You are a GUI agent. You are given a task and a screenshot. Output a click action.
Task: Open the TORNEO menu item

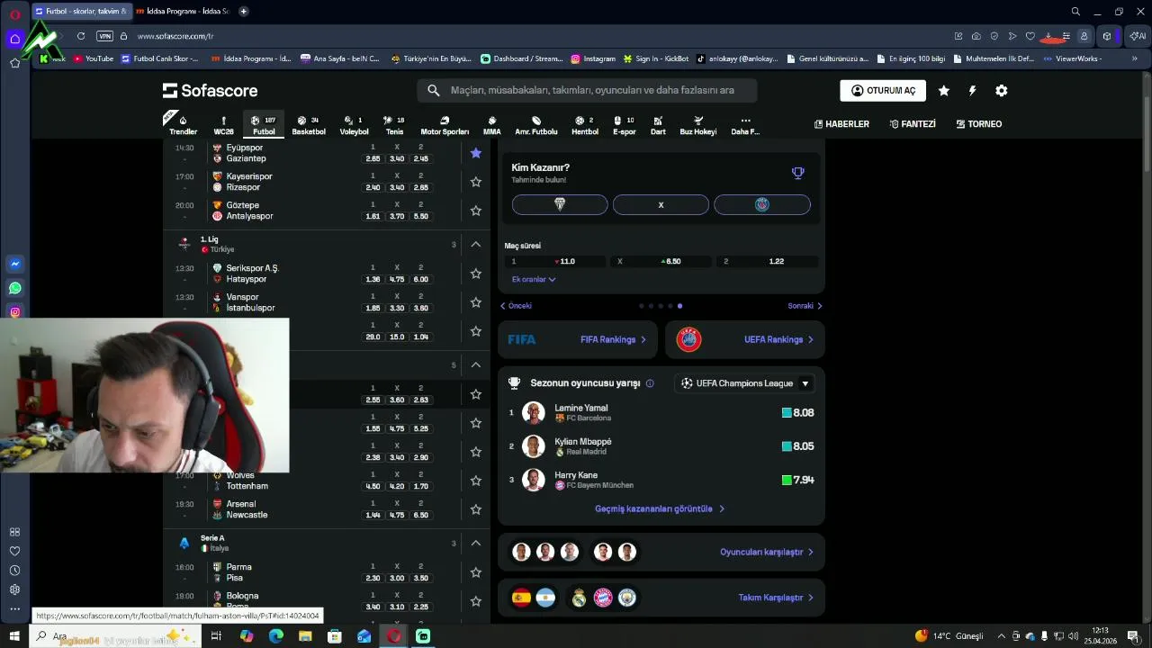coord(978,124)
